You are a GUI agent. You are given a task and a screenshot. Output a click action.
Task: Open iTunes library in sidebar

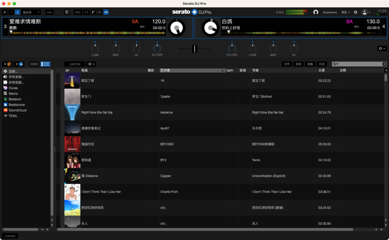pyautogui.click(x=26, y=88)
